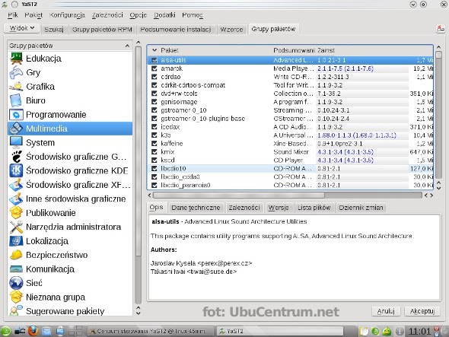
Task: Open the Dziennik zmian tab
Action: 361,208
